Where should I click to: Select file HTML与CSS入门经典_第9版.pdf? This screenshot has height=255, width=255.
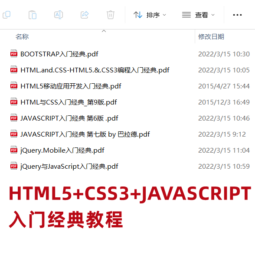pos(69,102)
